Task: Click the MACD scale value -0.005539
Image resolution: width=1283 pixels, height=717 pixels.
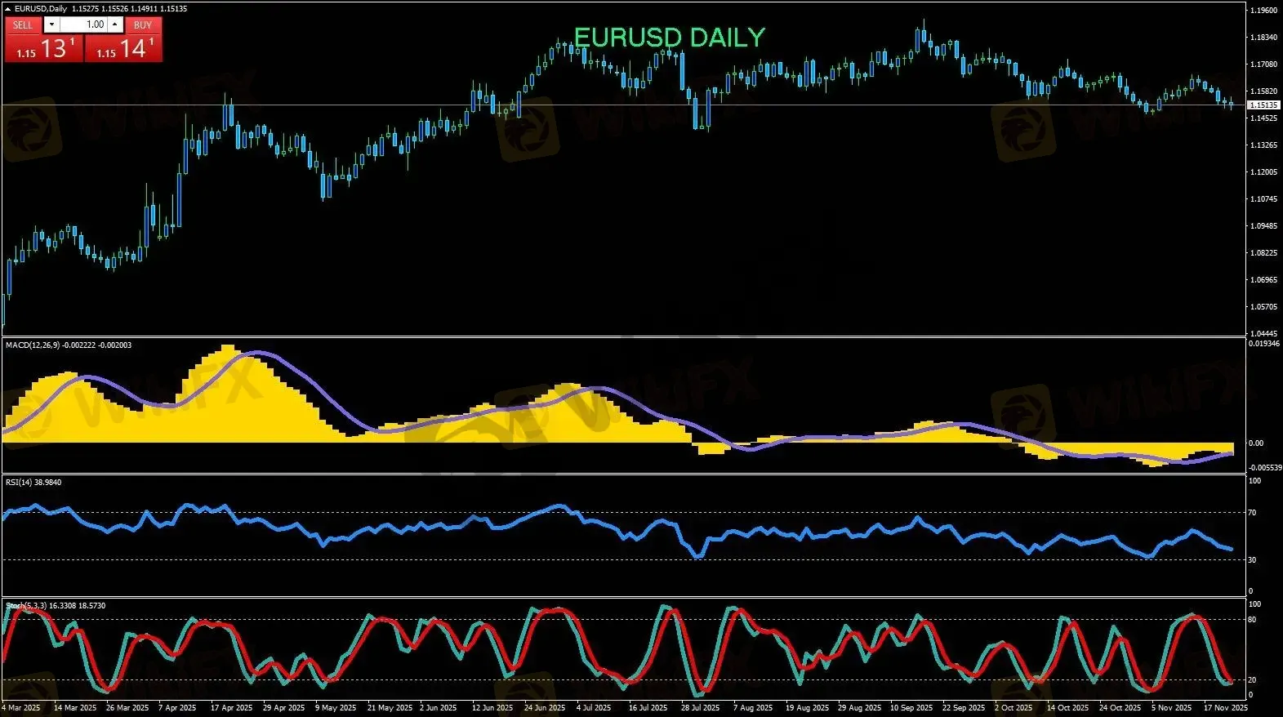Action: point(1263,468)
